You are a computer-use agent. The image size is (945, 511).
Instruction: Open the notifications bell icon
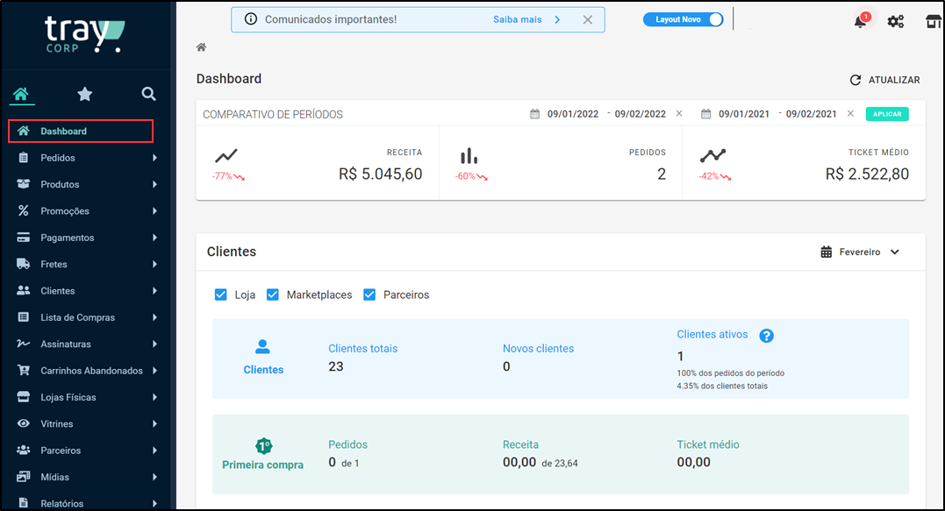pyautogui.click(x=858, y=21)
